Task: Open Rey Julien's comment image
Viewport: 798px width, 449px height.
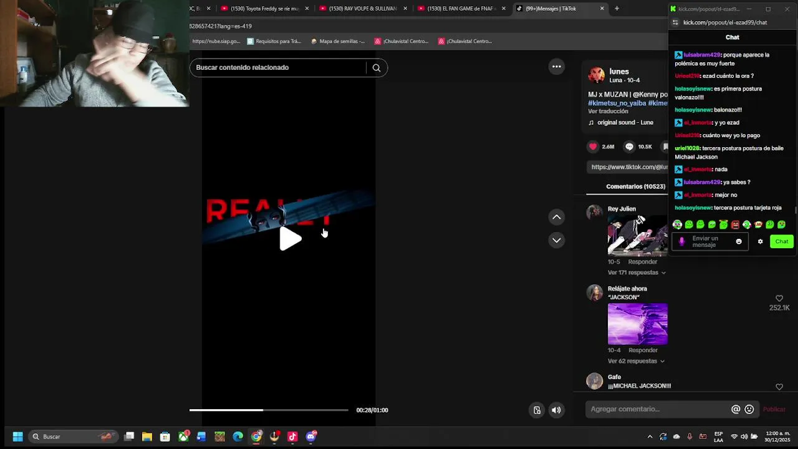Action: [637, 235]
